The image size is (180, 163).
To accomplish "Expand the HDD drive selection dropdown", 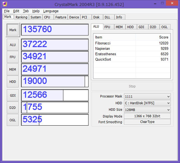I will (x=147, y=103).
